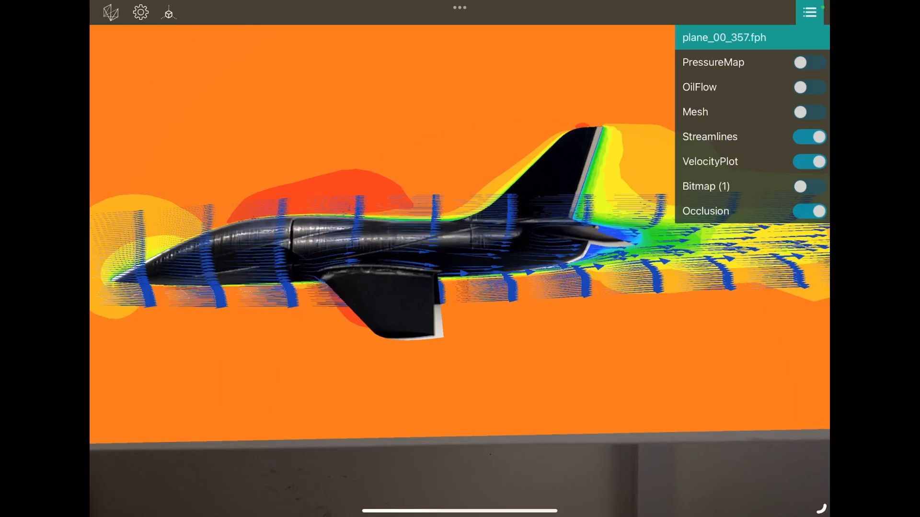The image size is (920, 517).
Task: Open the settings gear menu
Action: [140, 12]
